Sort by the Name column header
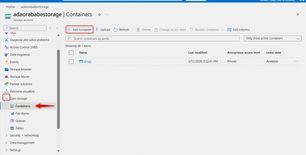Viewport: 306px width, 155px height. click(x=83, y=52)
